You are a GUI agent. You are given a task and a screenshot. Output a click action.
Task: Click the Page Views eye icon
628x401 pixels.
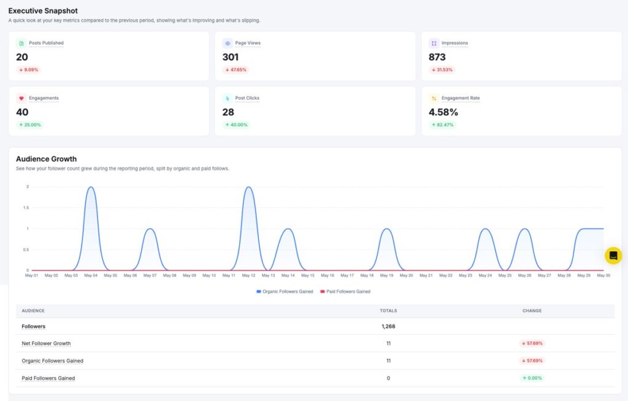228,44
